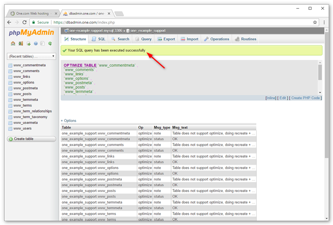
Task: Click the www_posts table icon in sidebar
Action: point(10,94)
